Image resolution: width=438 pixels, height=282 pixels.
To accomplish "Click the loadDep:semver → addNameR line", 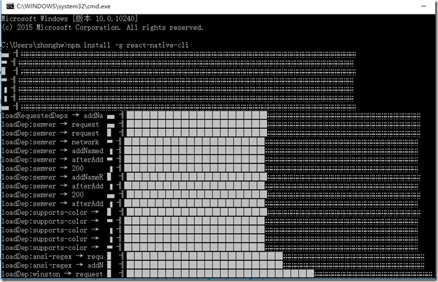I will 52,178.
